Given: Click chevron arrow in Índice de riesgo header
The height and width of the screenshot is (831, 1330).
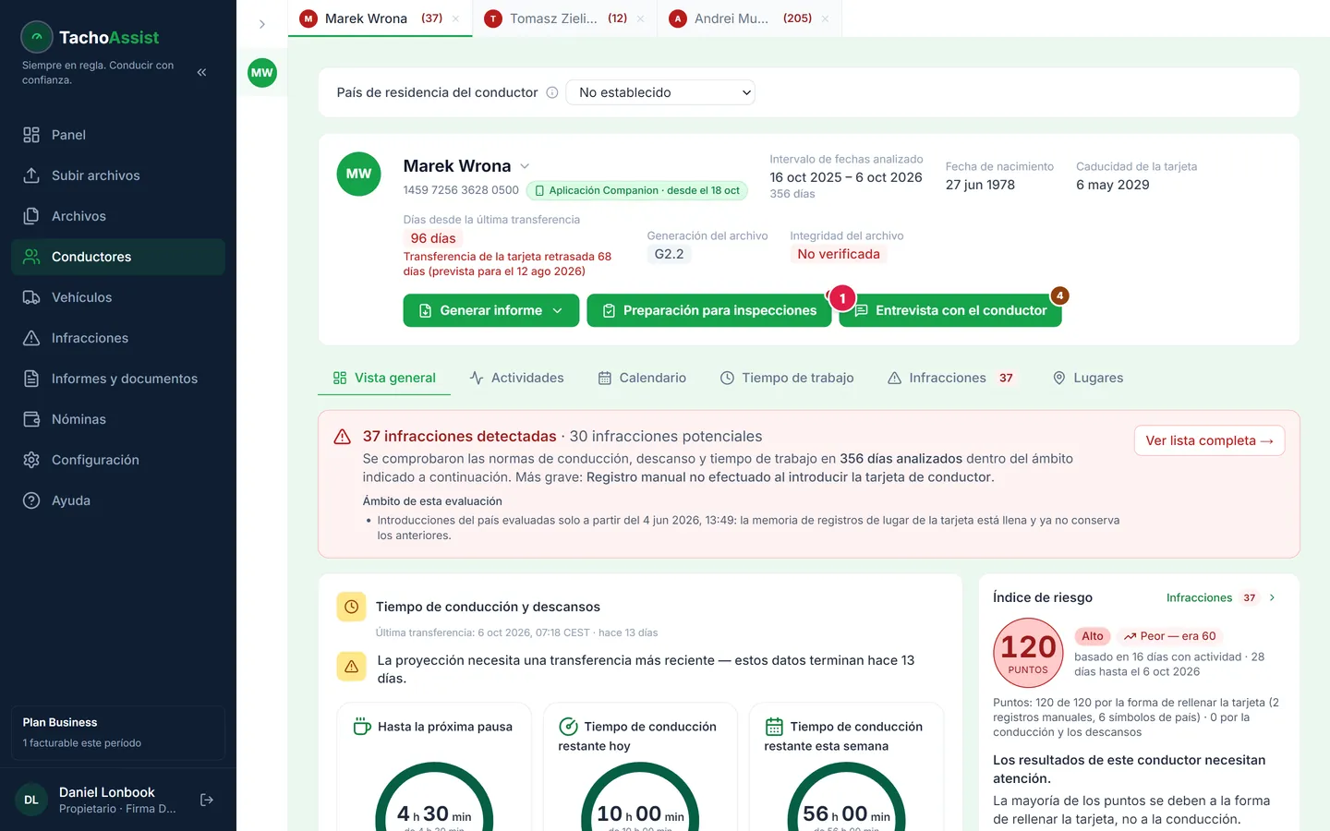Looking at the screenshot, I should pyautogui.click(x=1273, y=597).
